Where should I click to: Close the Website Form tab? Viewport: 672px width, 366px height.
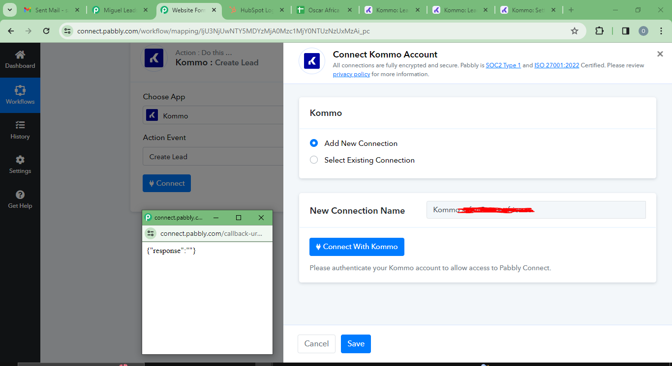click(214, 10)
